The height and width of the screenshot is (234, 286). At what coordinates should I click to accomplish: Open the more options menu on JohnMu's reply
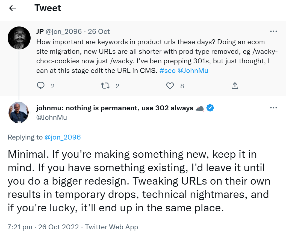(x=273, y=108)
